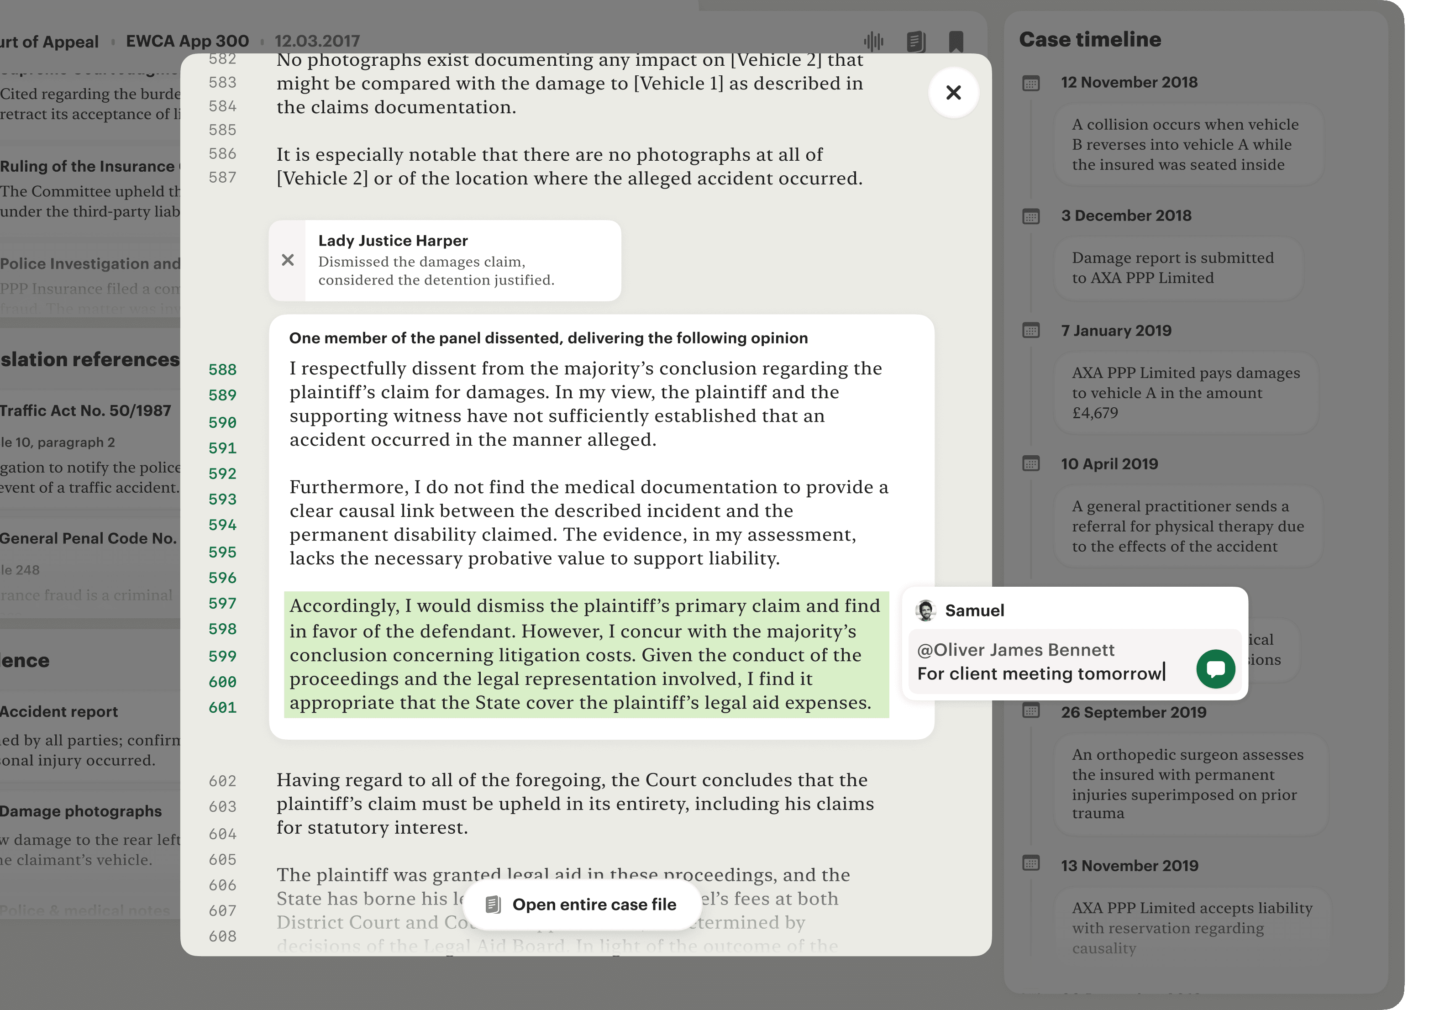This screenshot has height=1010, width=1450.
Task: Click calendar icon beside 12 November 2018
Action: (x=1031, y=83)
